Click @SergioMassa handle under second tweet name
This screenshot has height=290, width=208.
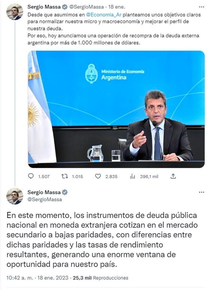pyautogui.click(x=45, y=199)
